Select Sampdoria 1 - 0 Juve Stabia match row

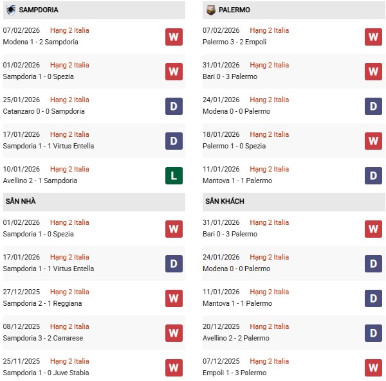[x=46, y=373]
